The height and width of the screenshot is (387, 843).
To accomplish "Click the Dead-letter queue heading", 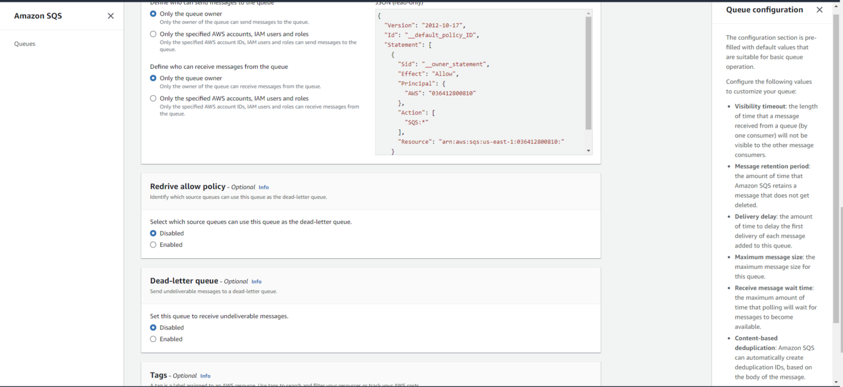I will pyautogui.click(x=184, y=281).
